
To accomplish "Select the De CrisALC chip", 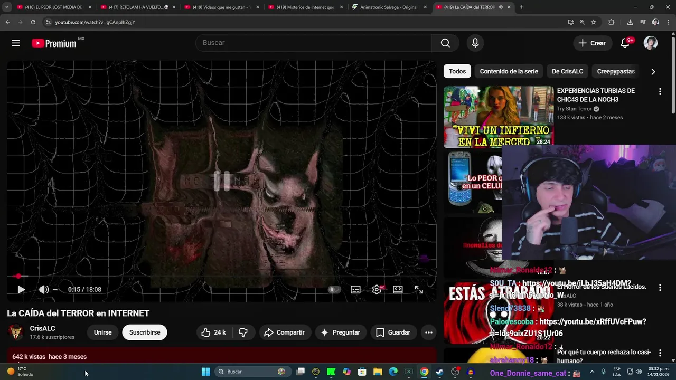I will click(x=568, y=71).
